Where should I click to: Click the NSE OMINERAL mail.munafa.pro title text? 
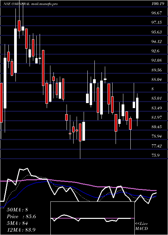coord(31,4)
